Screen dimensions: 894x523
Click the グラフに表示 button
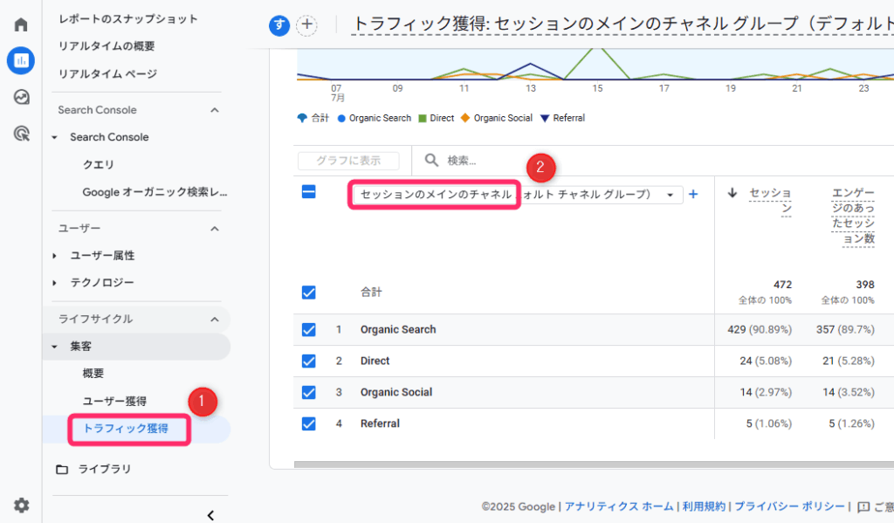click(x=348, y=161)
